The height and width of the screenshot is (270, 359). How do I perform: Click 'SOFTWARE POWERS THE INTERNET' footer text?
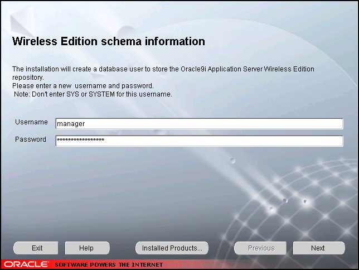pyautogui.click(x=109, y=265)
